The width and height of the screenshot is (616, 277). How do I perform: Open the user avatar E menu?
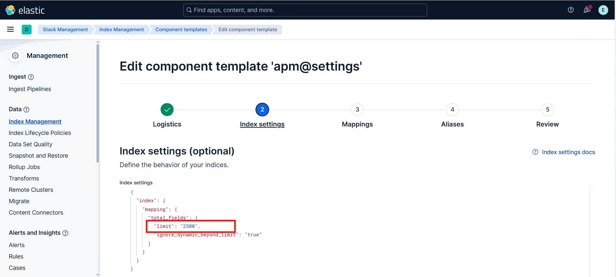603,10
